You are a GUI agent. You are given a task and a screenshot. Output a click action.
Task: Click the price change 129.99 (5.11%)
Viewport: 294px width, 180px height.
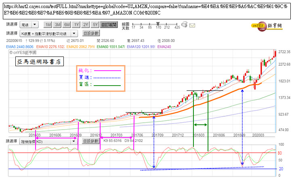point(40,41)
